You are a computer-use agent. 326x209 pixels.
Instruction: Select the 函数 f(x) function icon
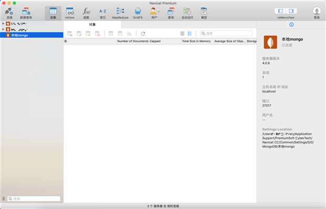[x=86, y=13]
